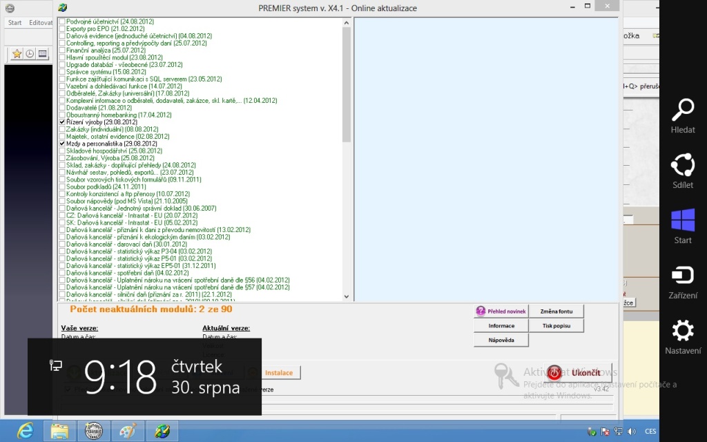Image resolution: width=707 pixels, height=442 pixels.
Task: Open the Editovat menu in background window
Action: [41, 23]
